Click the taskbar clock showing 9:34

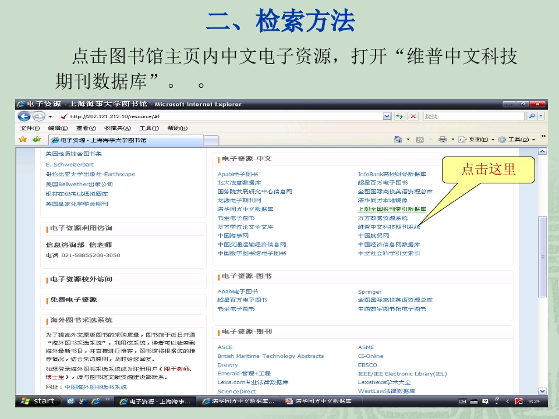534,402
